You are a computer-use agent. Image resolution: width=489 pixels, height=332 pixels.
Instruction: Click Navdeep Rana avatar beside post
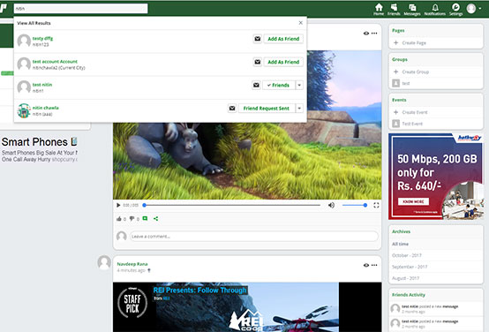click(104, 262)
